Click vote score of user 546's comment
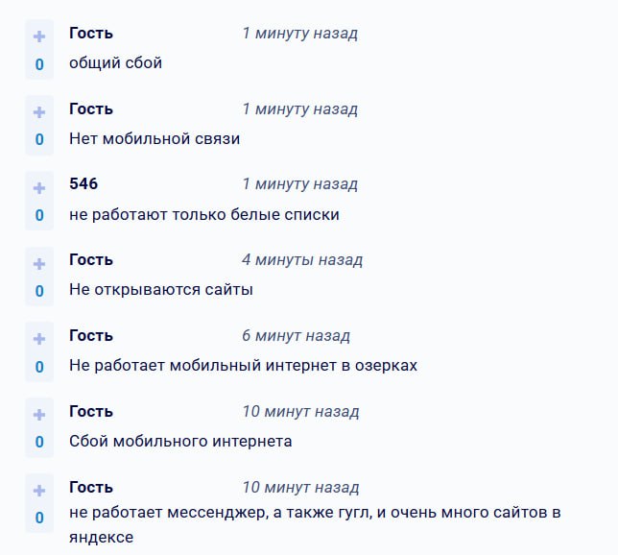Image resolution: width=618 pixels, height=555 pixels. 39,215
